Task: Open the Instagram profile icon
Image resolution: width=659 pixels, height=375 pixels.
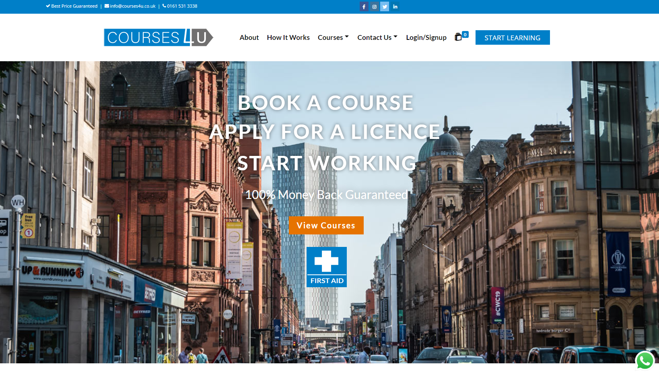Action: click(x=374, y=6)
